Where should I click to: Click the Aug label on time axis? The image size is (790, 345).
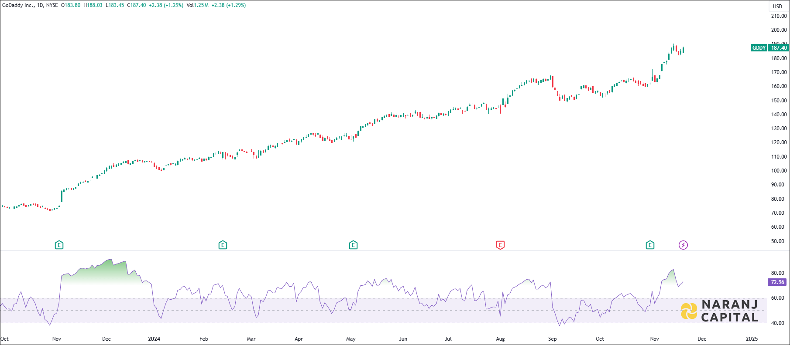point(500,339)
